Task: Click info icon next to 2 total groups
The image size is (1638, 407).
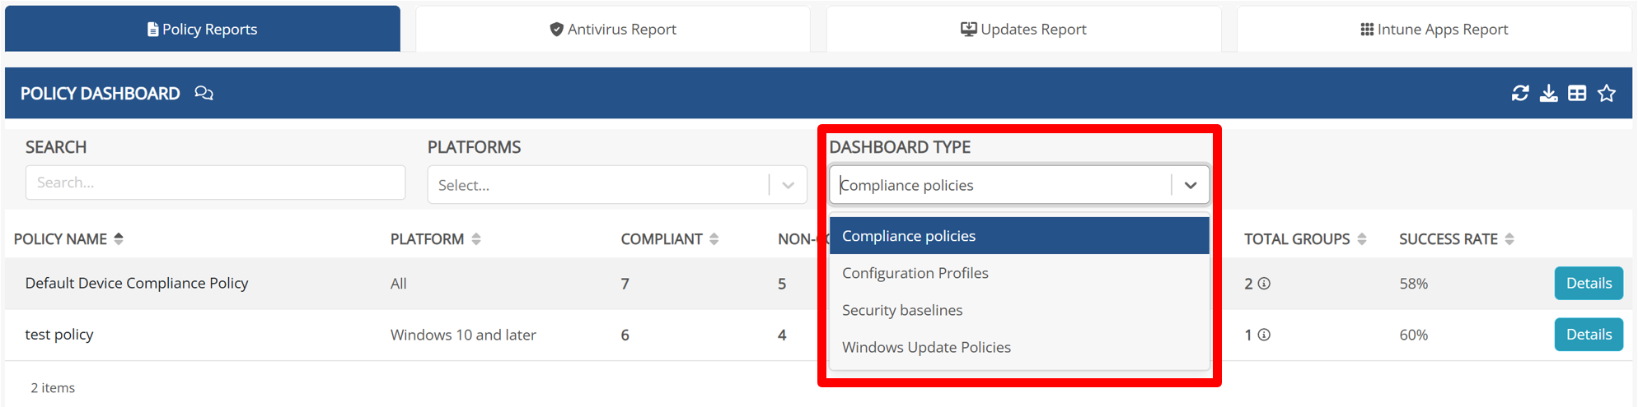Action: (1264, 284)
